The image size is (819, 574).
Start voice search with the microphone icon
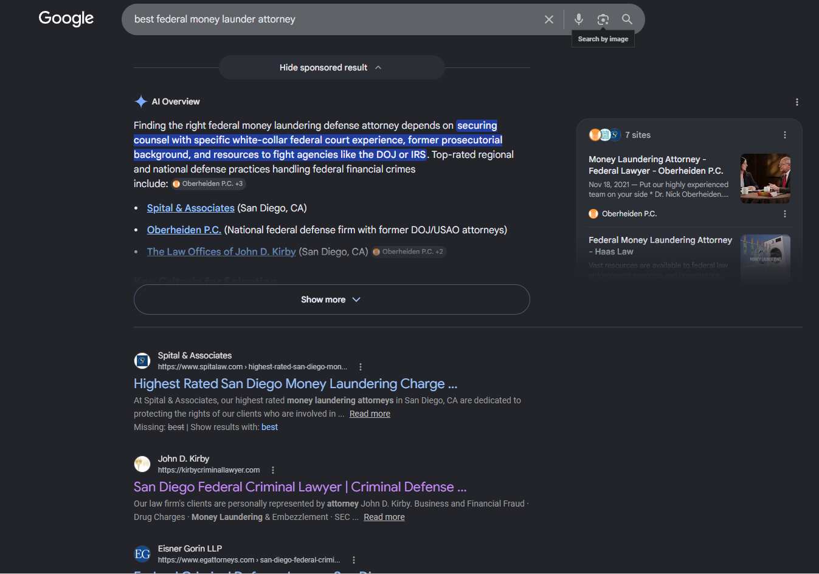click(579, 19)
